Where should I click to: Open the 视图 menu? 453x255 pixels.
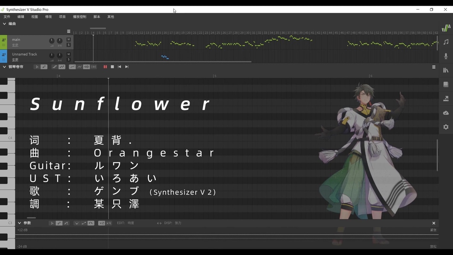pyautogui.click(x=35, y=17)
